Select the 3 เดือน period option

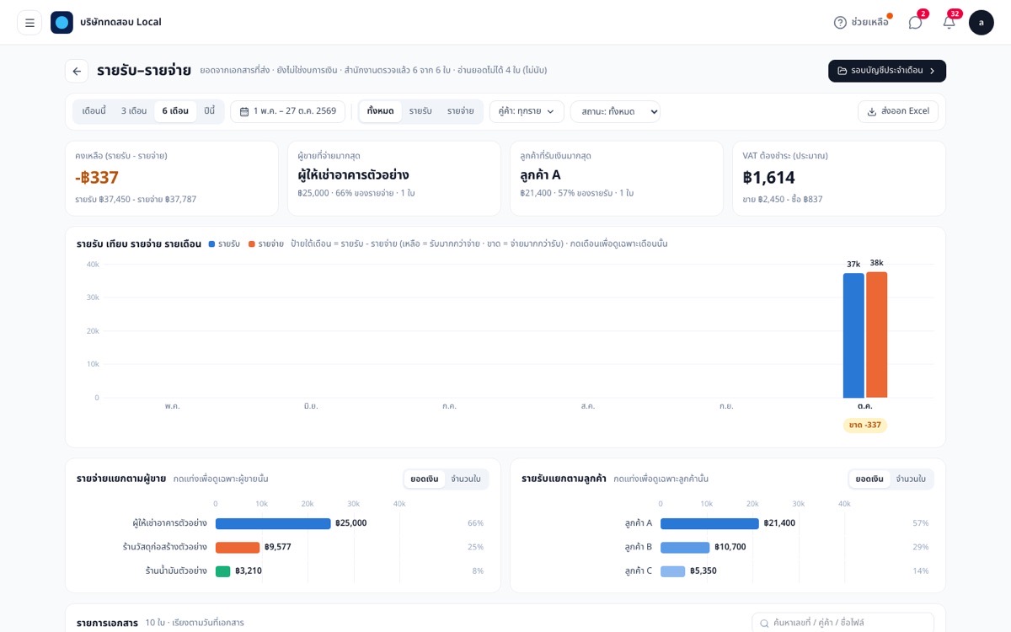click(x=134, y=111)
